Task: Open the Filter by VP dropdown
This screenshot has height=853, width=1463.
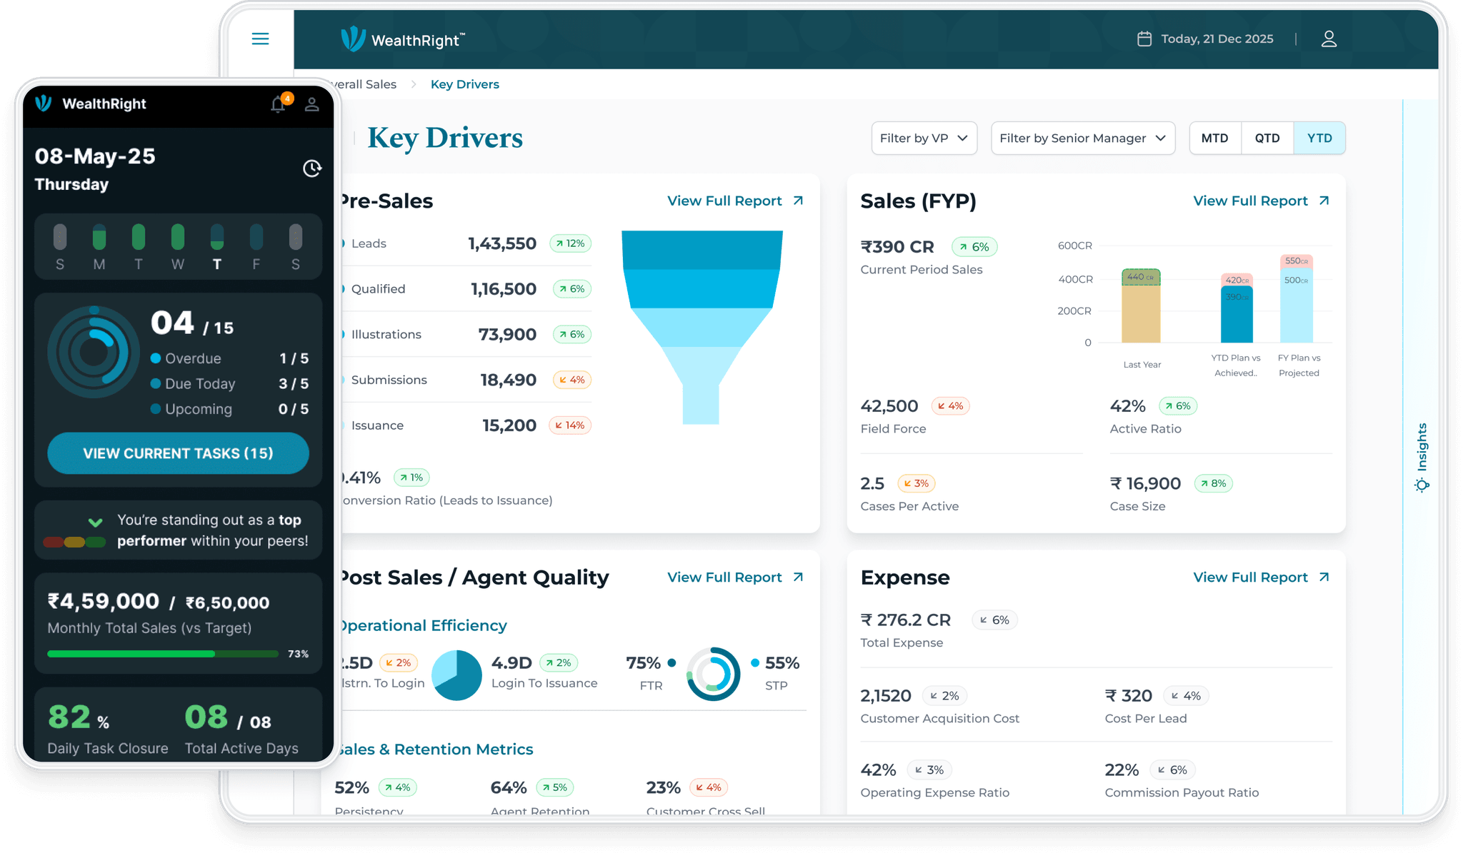Action: [x=924, y=138]
